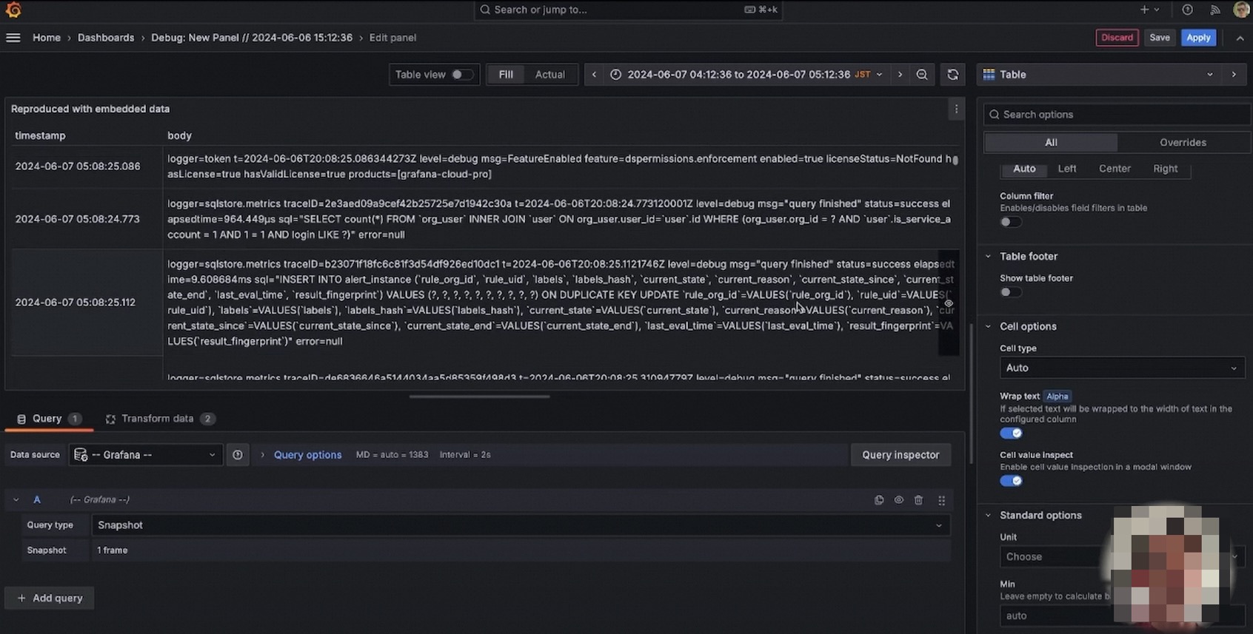
Task: Grab query A reorder handle
Action: coord(941,500)
